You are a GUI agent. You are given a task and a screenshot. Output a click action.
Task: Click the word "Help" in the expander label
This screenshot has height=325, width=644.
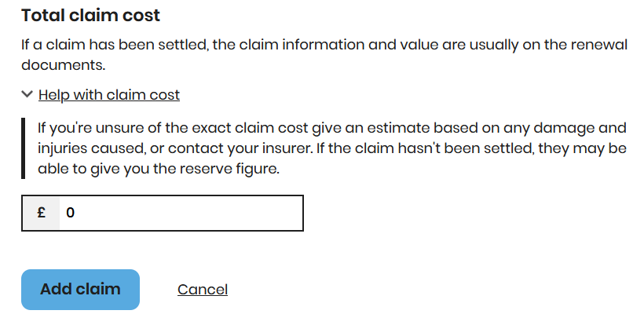[x=53, y=95]
